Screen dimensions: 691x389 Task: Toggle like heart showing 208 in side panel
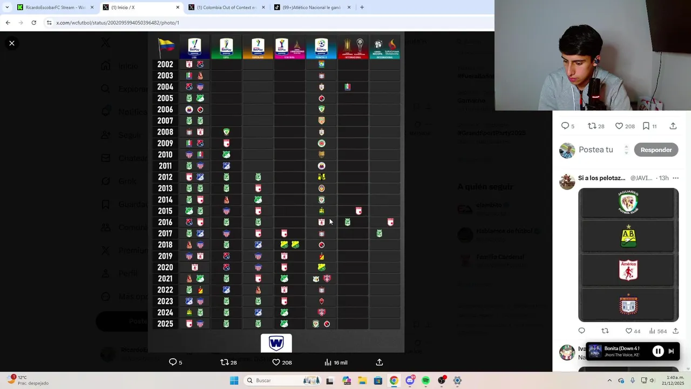pos(625,126)
